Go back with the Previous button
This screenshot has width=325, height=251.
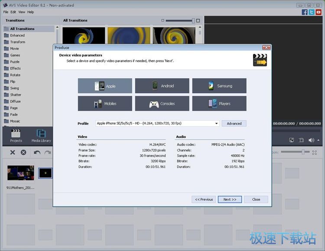[204, 199]
